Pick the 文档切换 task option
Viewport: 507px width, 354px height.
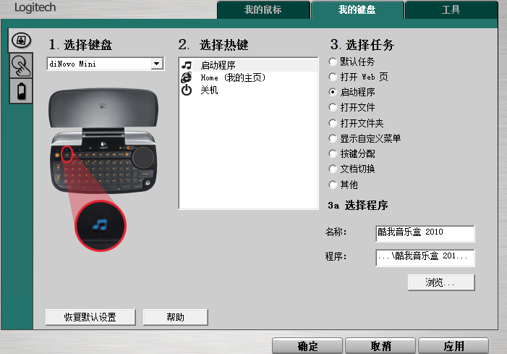click(333, 169)
